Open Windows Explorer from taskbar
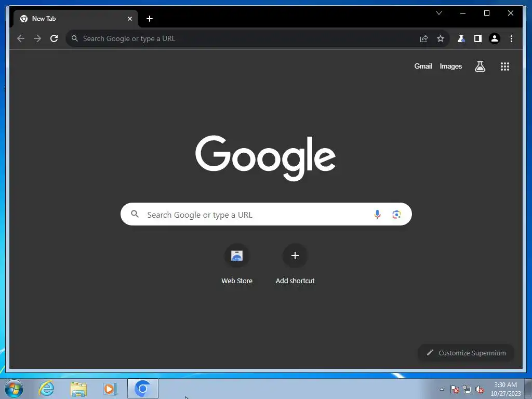Image resolution: width=532 pixels, height=399 pixels. (78, 389)
